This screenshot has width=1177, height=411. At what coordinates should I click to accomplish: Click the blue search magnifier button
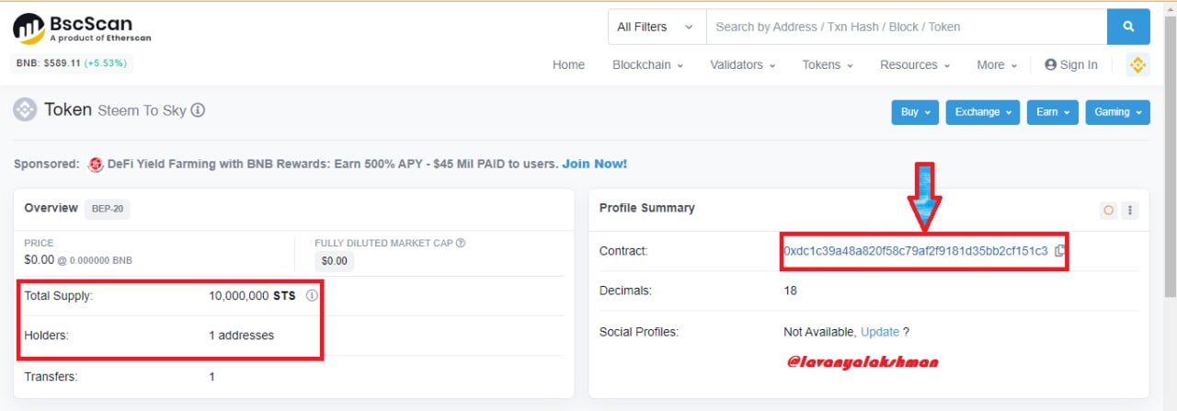1128,27
